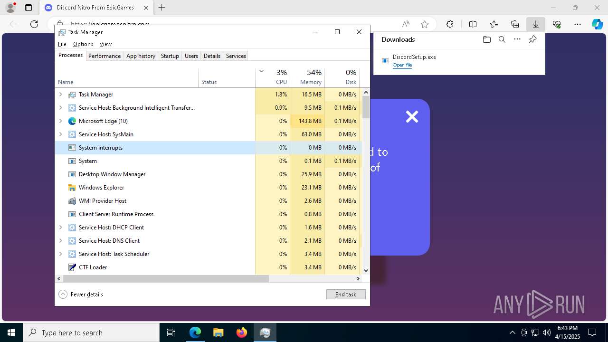The height and width of the screenshot is (342, 608).
Task: Expand Service Host: Task Scheduler row
Action: click(x=60, y=254)
